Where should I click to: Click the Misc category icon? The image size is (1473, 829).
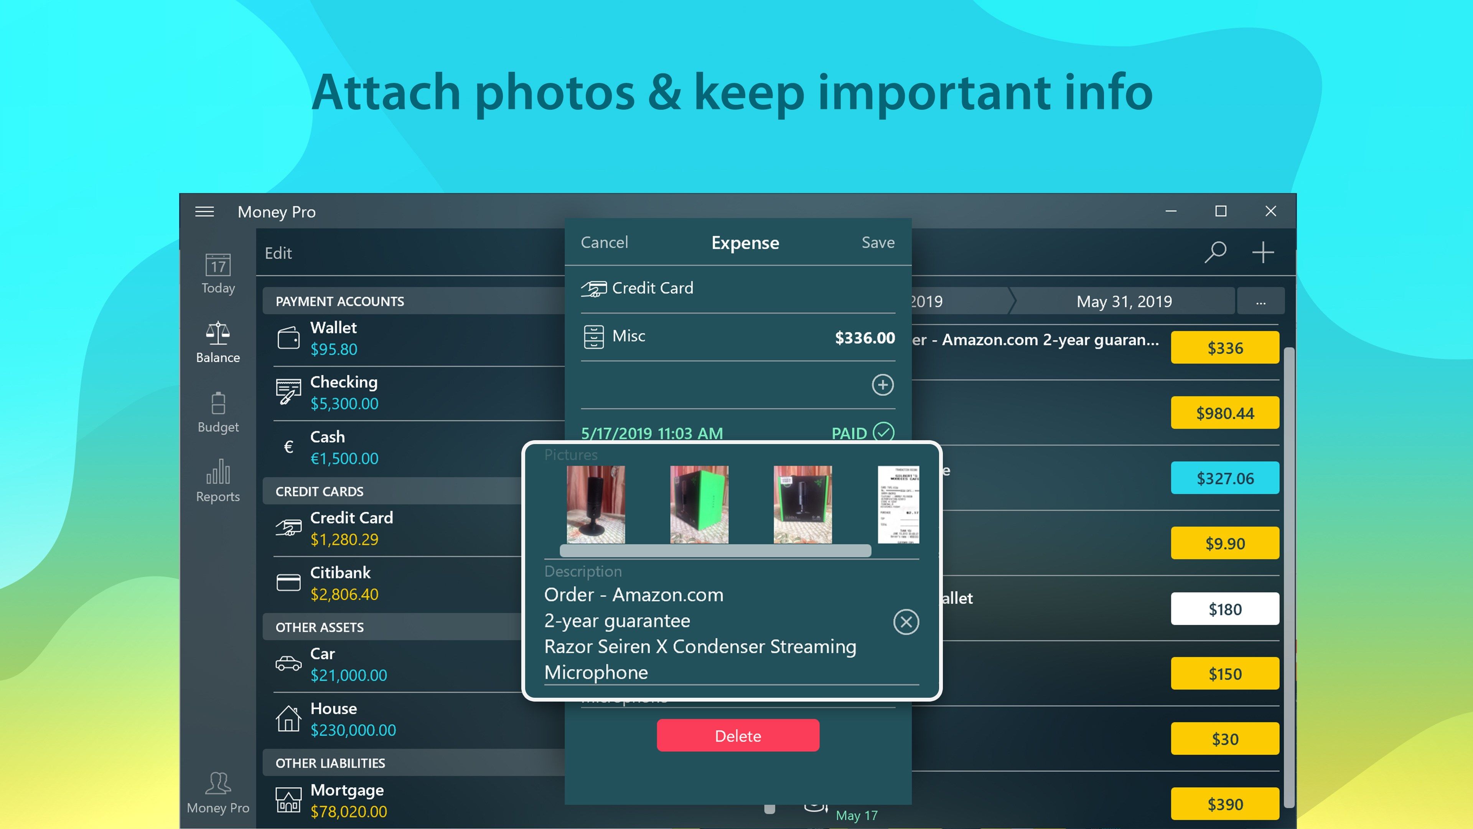point(593,337)
